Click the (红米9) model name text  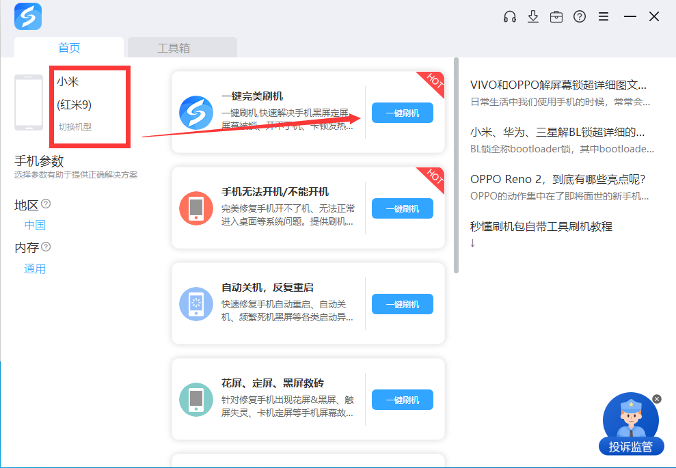74,105
